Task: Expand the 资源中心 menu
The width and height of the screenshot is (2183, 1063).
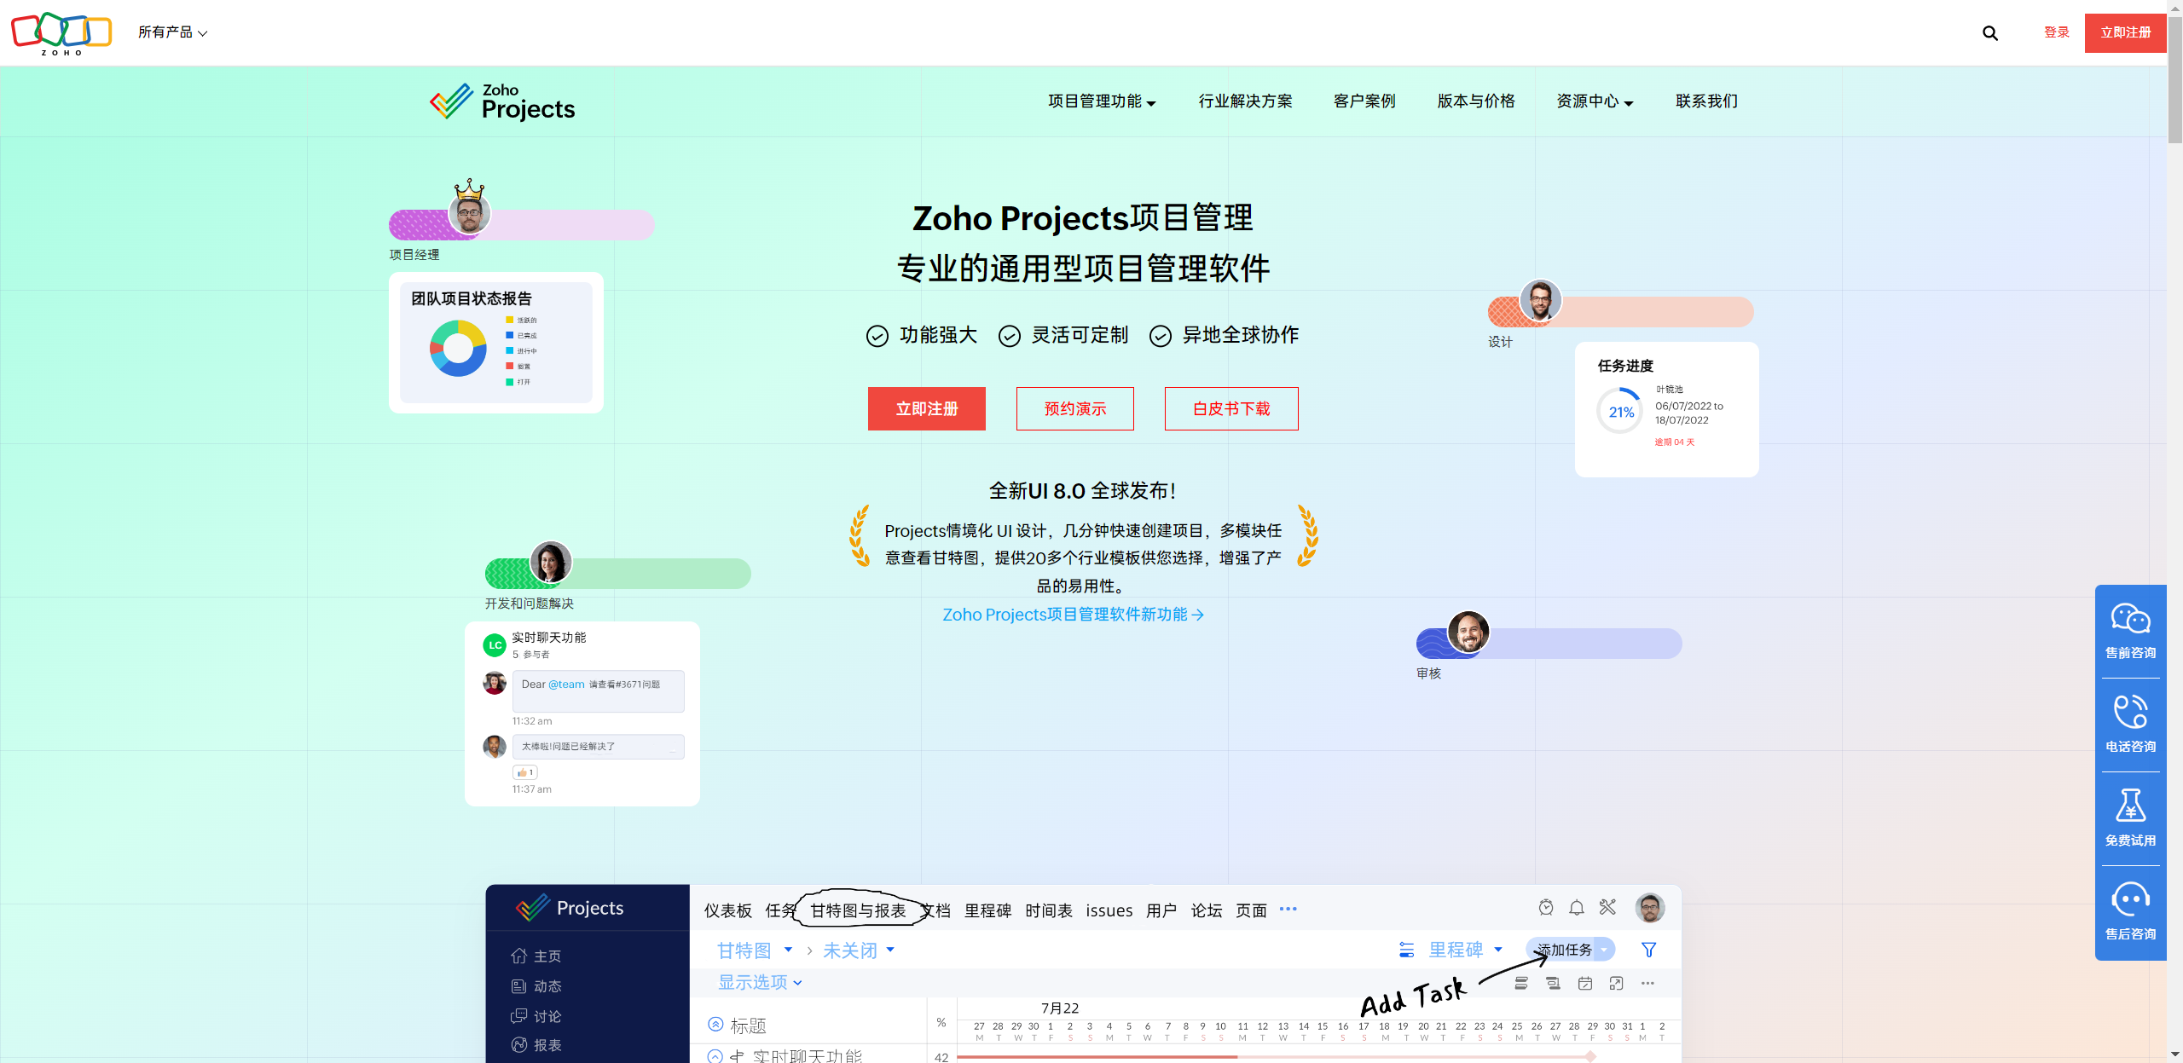Action: [x=1595, y=101]
